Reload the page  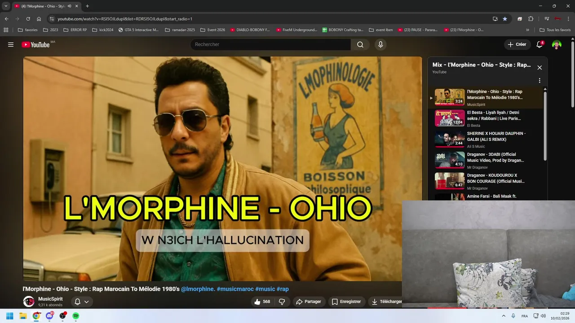pos(28,19)
